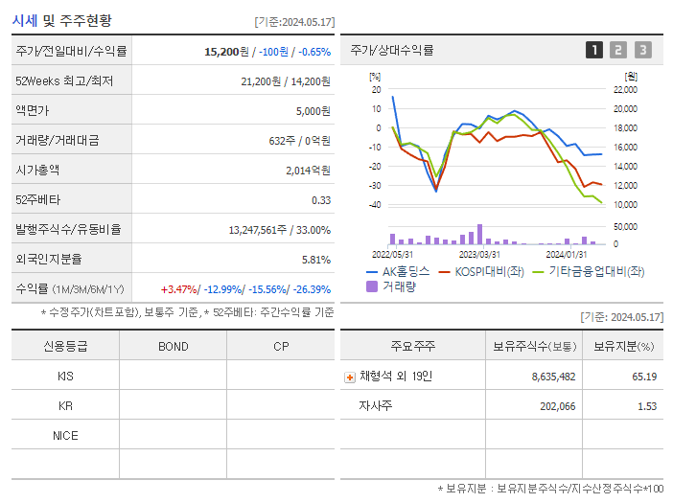Image resolution: width=673 pixels, height=503 pixels.
Task: Click the 0.33 beta value
Action: coord(321,200)
